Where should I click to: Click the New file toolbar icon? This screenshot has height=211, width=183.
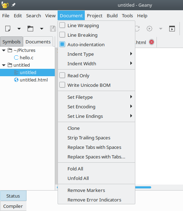point(8,29)
